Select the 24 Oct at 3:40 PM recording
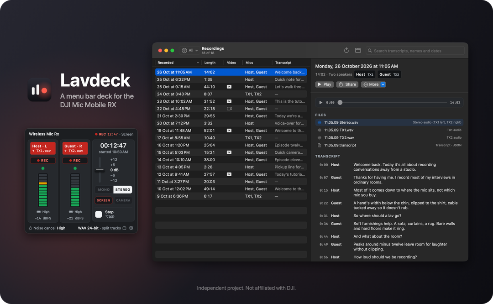The width and height of the screenshot is (493, 304). (231, 94)
